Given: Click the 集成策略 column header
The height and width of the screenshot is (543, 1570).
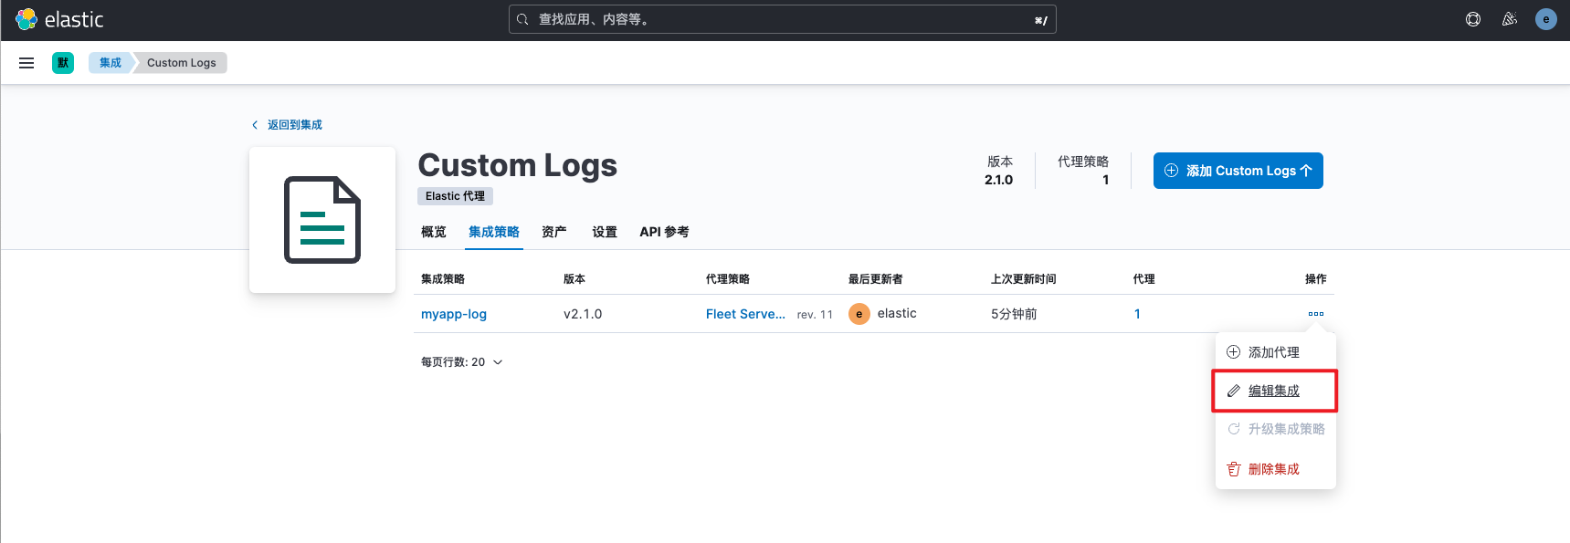Looking at the screenshot, I should [443, 279].
